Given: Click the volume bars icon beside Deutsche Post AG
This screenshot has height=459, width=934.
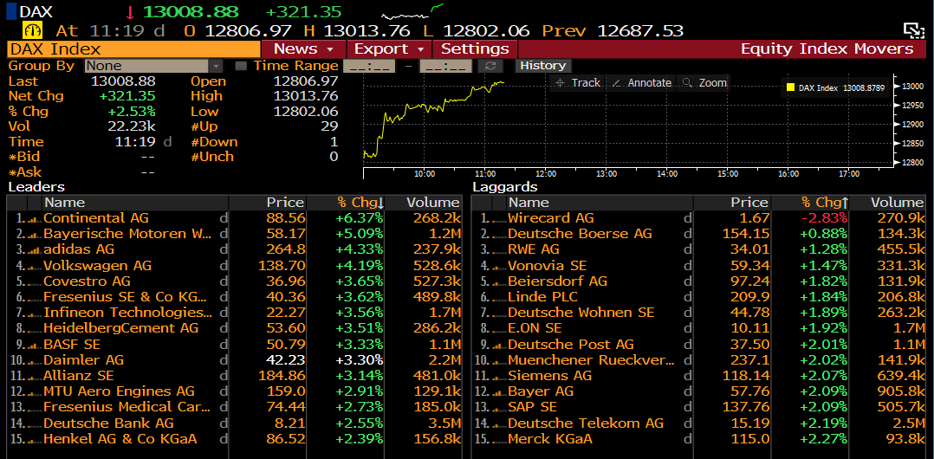Looking at the screenshot, I should pos(499,345).
